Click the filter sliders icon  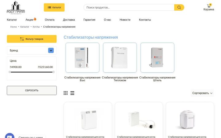(x=22, y=39)
